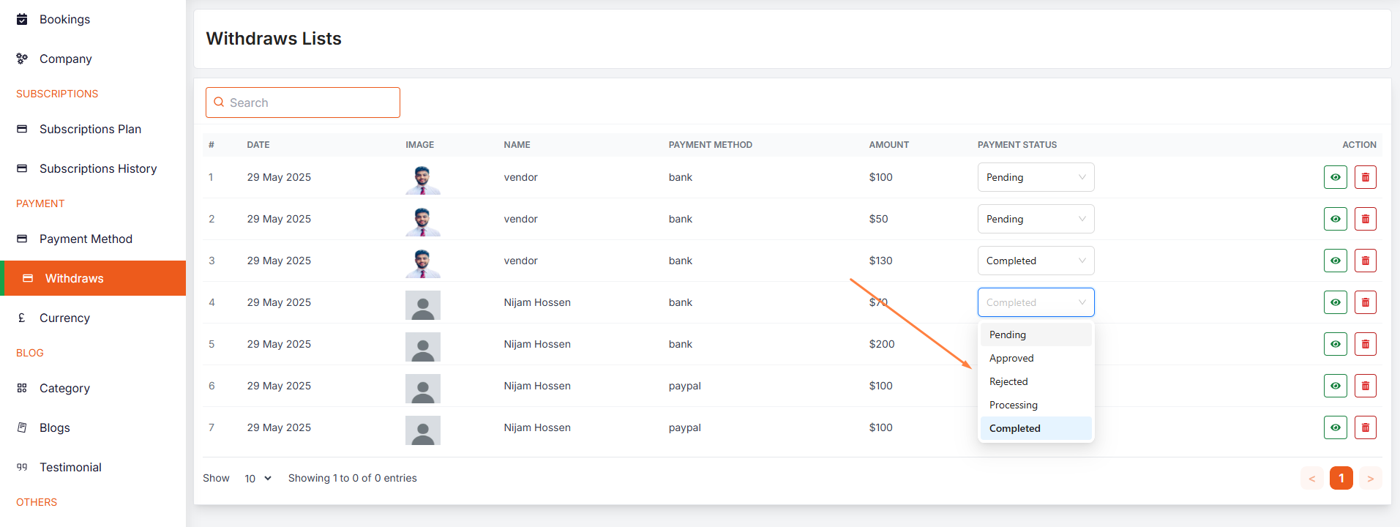Click the trash icon for row 5
1400x527 pixels.
click(1365, 344)
